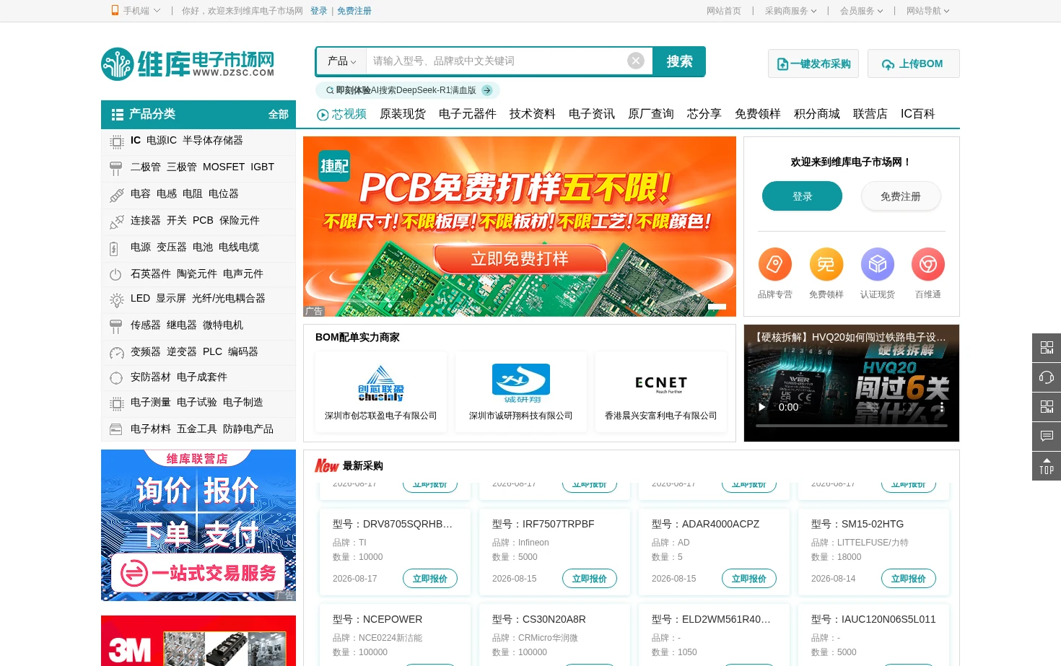
Task: Click 全部 in 产品分类 header
Action: [279, 114]
